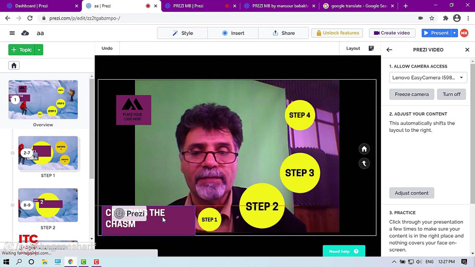Add a new Topic
The image size is (475, 267).
(x=22, y=50)
